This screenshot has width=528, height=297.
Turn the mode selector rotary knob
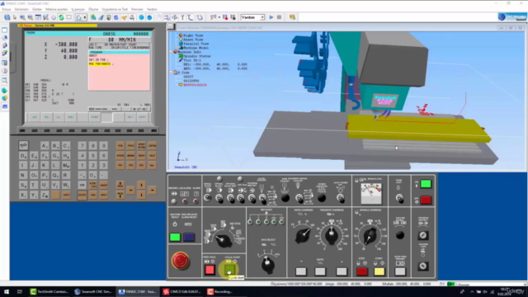point(223,240)
